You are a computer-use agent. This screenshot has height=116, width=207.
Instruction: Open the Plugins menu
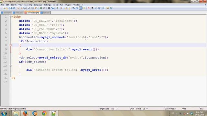coord(68,5)
